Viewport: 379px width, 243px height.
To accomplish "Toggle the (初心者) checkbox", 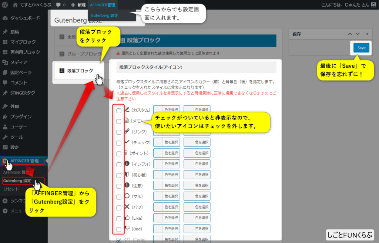I will (119, 175).
